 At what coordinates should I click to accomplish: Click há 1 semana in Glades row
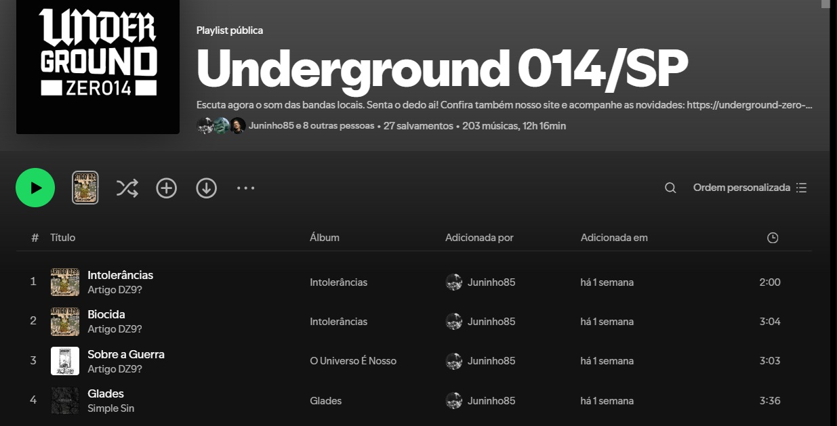click(x=607, y=401)
